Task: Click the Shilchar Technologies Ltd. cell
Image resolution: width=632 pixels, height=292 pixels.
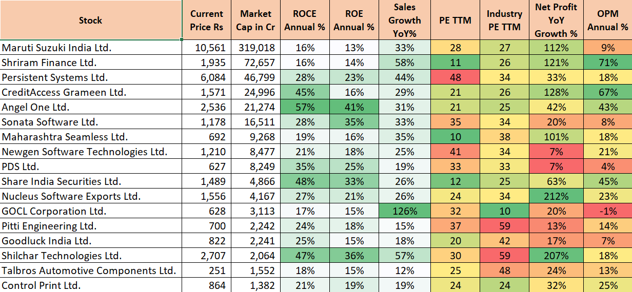Action: point(91,256)
